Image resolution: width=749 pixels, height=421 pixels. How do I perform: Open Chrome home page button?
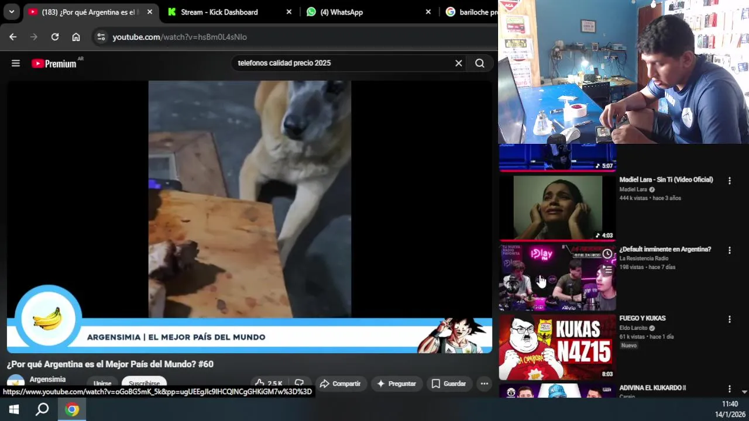point(76,37)
